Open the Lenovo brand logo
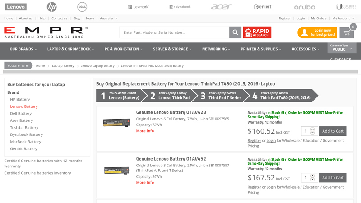Viewport: 361px width, 203px height. tap(16, 7)
